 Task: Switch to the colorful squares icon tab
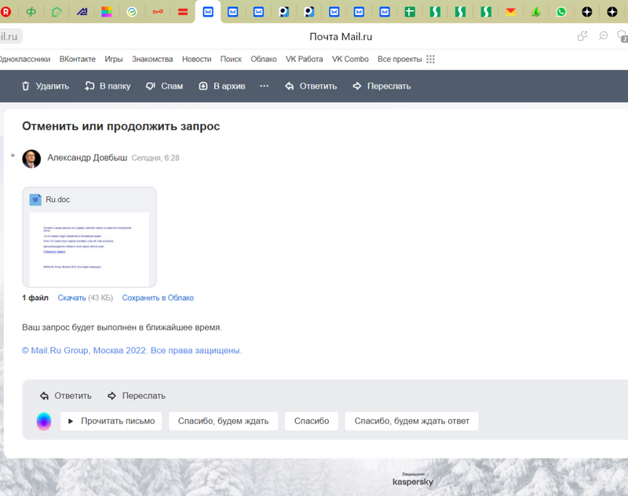(107, 12)
